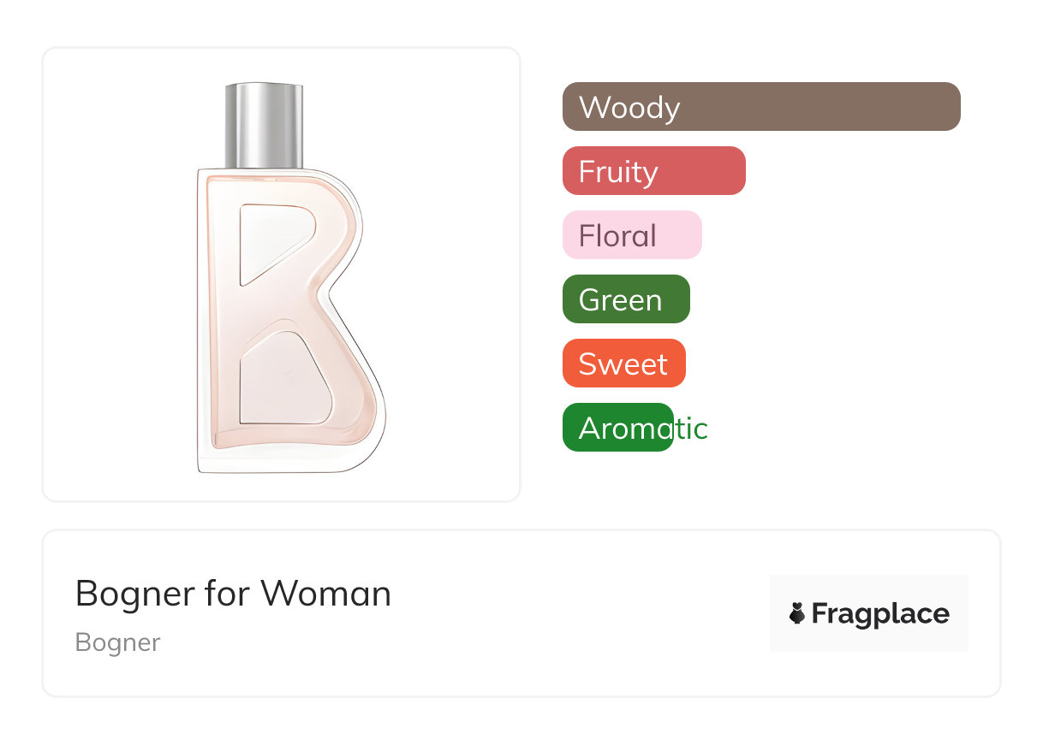Click the word Woody in the bar
Screen dimensions: 1043x739
pyautogui.click(x=629, y=108)
